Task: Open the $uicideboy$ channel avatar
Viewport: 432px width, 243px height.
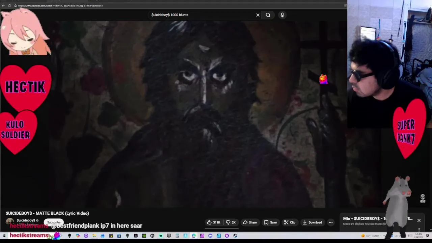Action: (x=10, y=222)
